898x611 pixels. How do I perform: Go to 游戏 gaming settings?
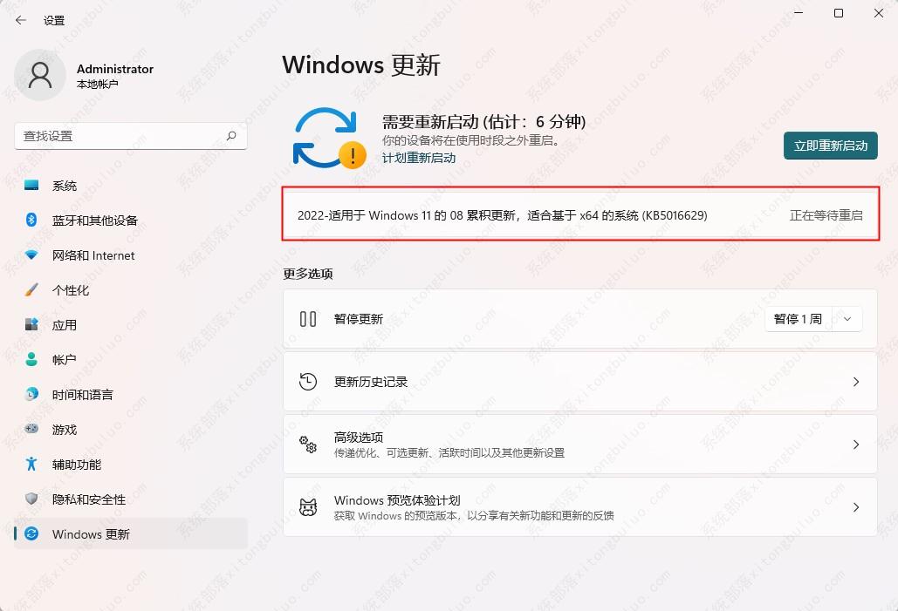tap(64, 430)
